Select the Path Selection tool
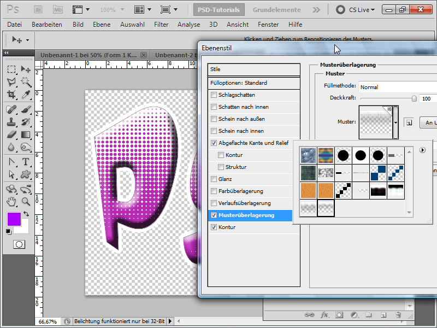437x328 pixels. click(11, 174)
